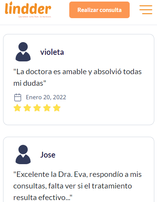Click the reviewer name violeta

tap(52, 52)
